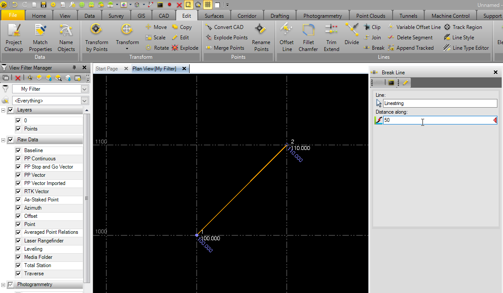
Task: Open the Project Cleanup tool
Action: pos(14,37)
